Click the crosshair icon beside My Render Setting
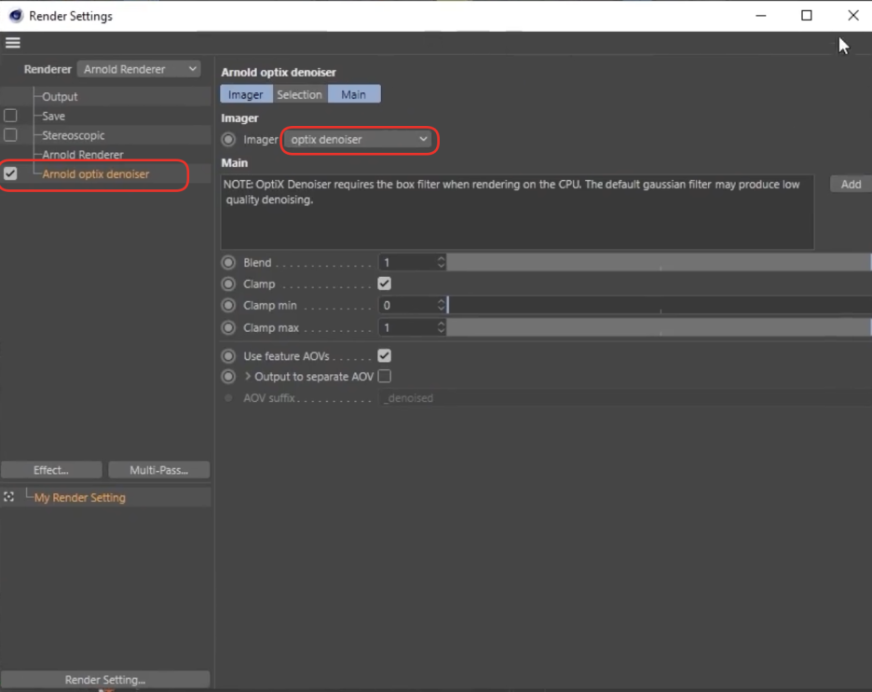872x692 pixels. pyautogui.click(x=9, y=496)
